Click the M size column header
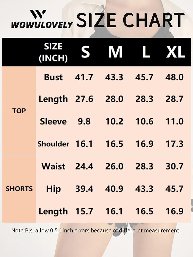Viewport: 193px width, 257px height. (115, 52)
